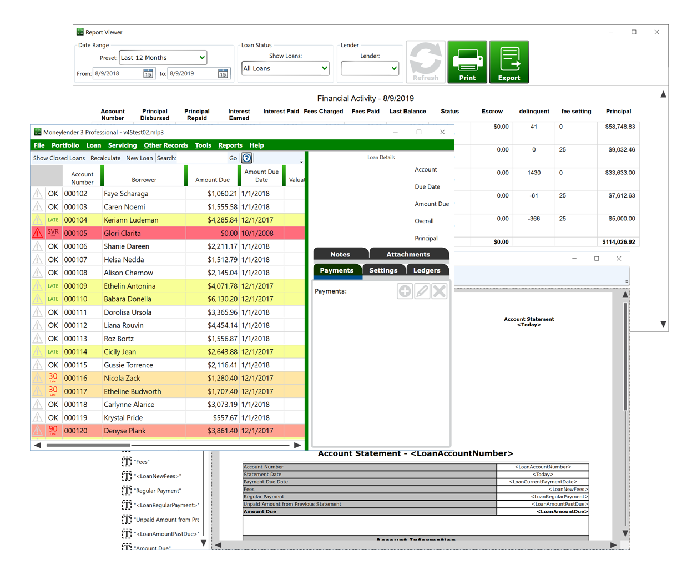Click the text icon beside "Unpaid Amount from Pre"

pos(127,520)
